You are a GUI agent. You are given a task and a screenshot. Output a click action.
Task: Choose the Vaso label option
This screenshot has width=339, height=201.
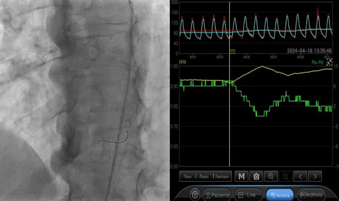pos(188,176)
